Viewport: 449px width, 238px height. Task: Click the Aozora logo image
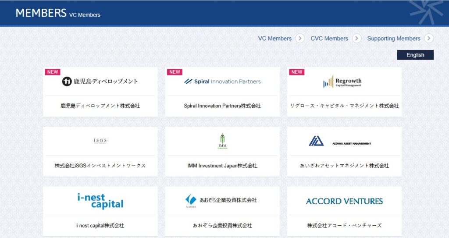[x=221, y=201]
